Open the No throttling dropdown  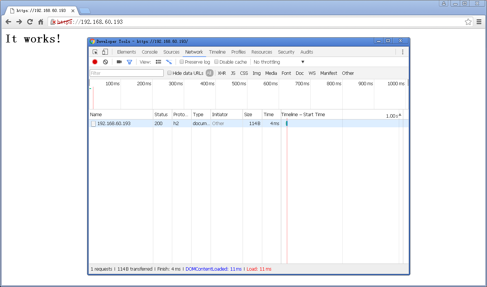click(x=279, y=62)
